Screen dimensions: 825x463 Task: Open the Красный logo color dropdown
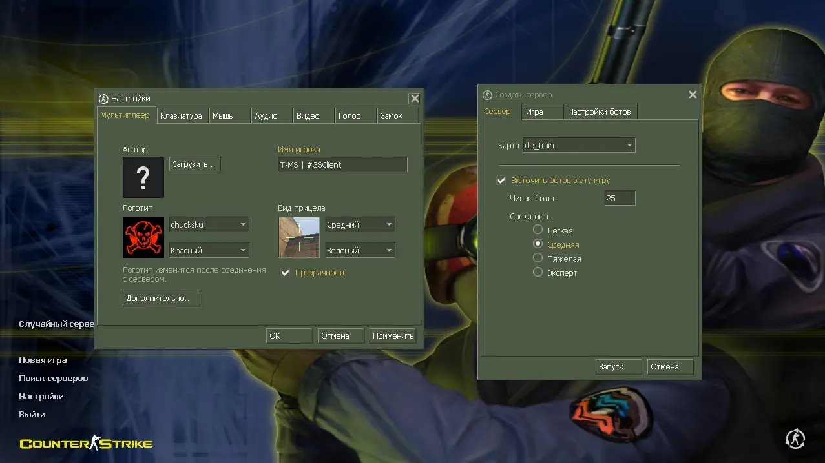tap(209, 251)
